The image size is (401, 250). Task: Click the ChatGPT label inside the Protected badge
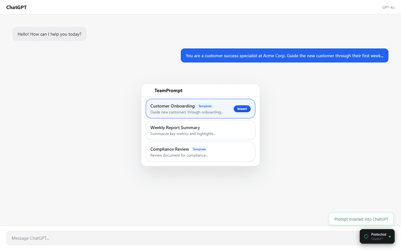click(378, 239)
